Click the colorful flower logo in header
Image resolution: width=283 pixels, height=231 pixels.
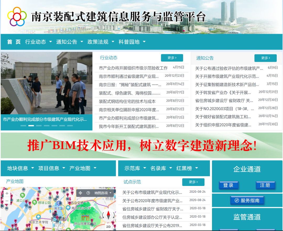(x=17, y=16)
